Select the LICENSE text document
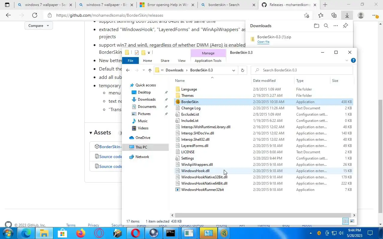This screenshot has width=383, height=239. coord(263,152)
